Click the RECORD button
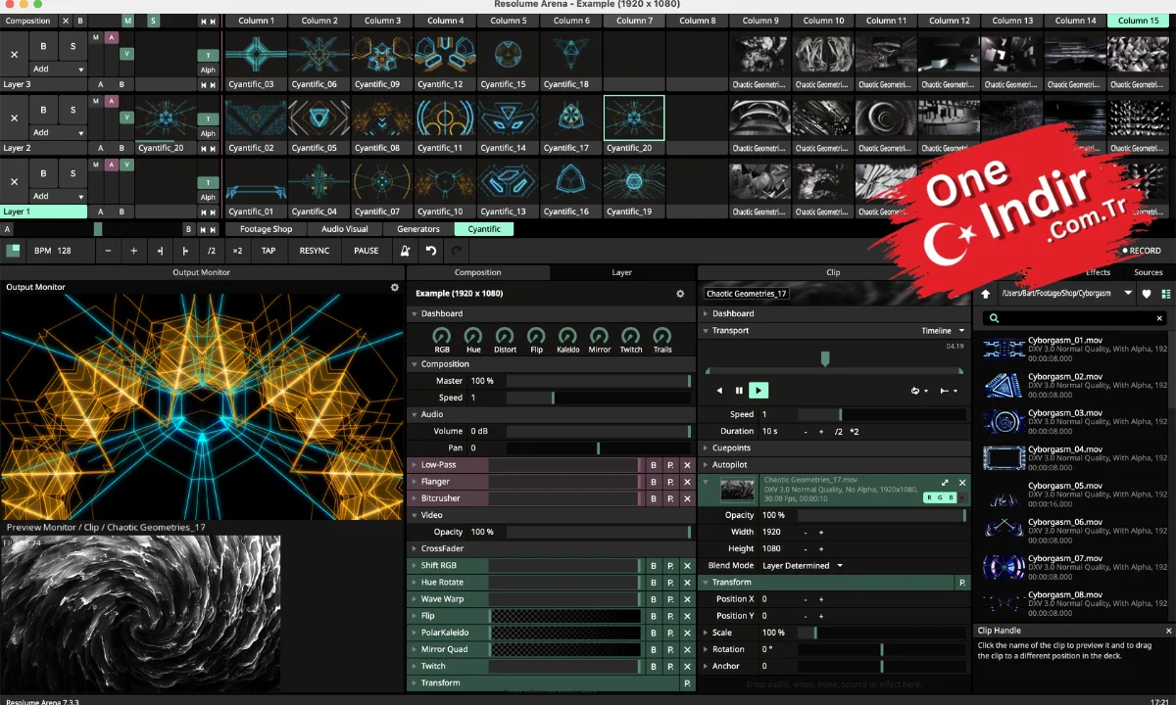1176x705 pixels. (1141, 251)
